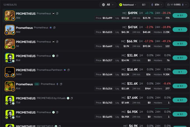Click the "12 RESULTS" label
The height and width of the screenshot is (127, 190).
click(10, 5)
